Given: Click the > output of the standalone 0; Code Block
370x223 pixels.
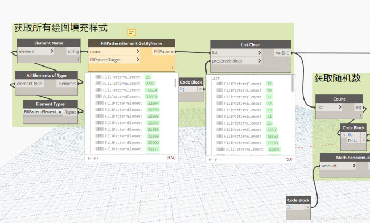Looking at the screenshot, I should (x=200, y=89).
